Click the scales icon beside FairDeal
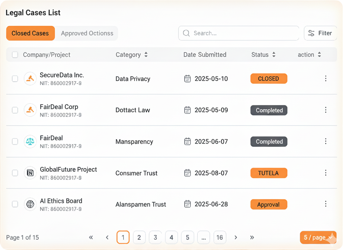This screenshot has width=343, height=250. point(30,141)
